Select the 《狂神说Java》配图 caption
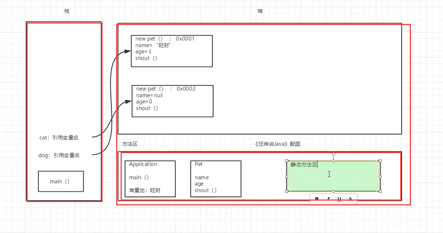This screenshot has width=443, height=233. [277, 144]
